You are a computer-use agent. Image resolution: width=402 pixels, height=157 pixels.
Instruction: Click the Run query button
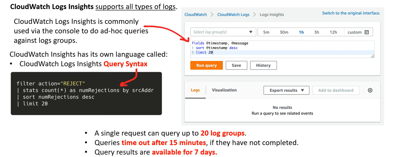[x=206, y=65]
